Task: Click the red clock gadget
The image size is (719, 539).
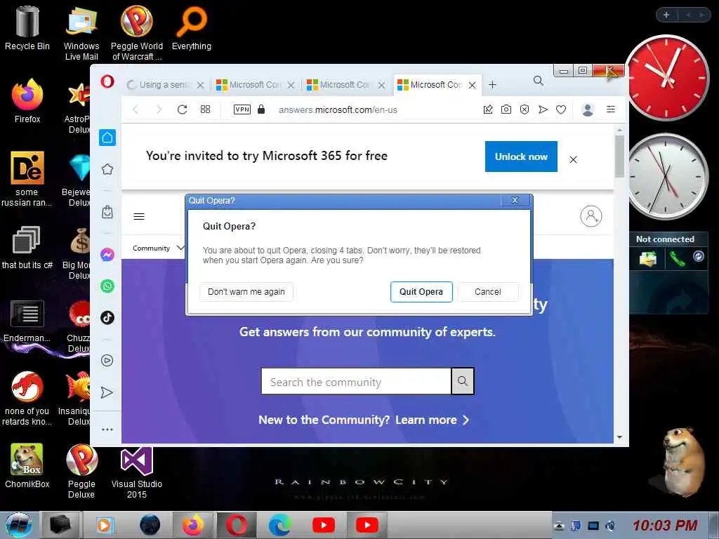Action: pos(667,77)
